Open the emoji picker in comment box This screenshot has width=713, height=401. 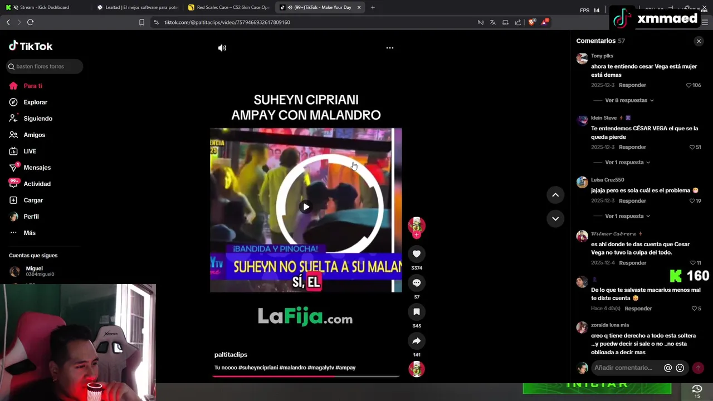click(680, 368)
